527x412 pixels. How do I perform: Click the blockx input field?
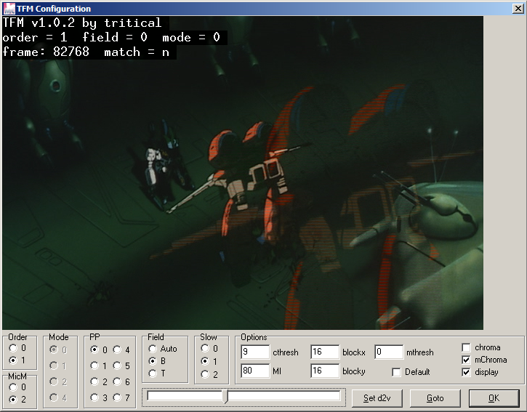click(325, 352)
